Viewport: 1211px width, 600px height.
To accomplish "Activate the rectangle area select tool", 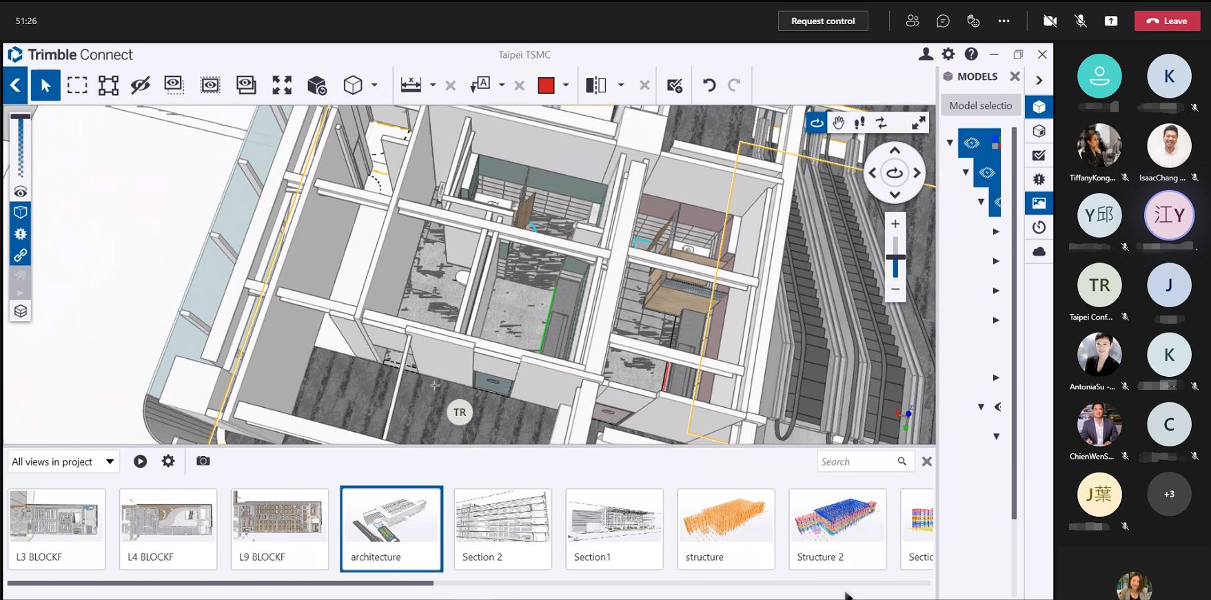I will [x=77, y=85].
